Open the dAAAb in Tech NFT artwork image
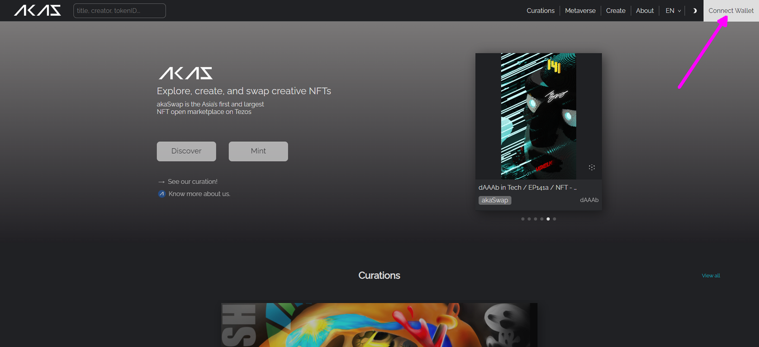 pos(538,116)
